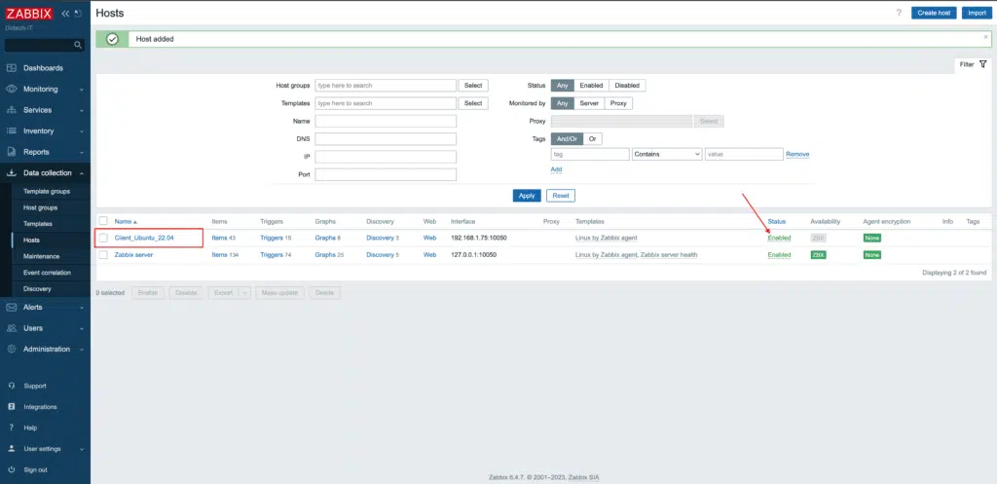Click the Support headset icon
The width and height of the screenshot is (997, 484).
(12, 386)
